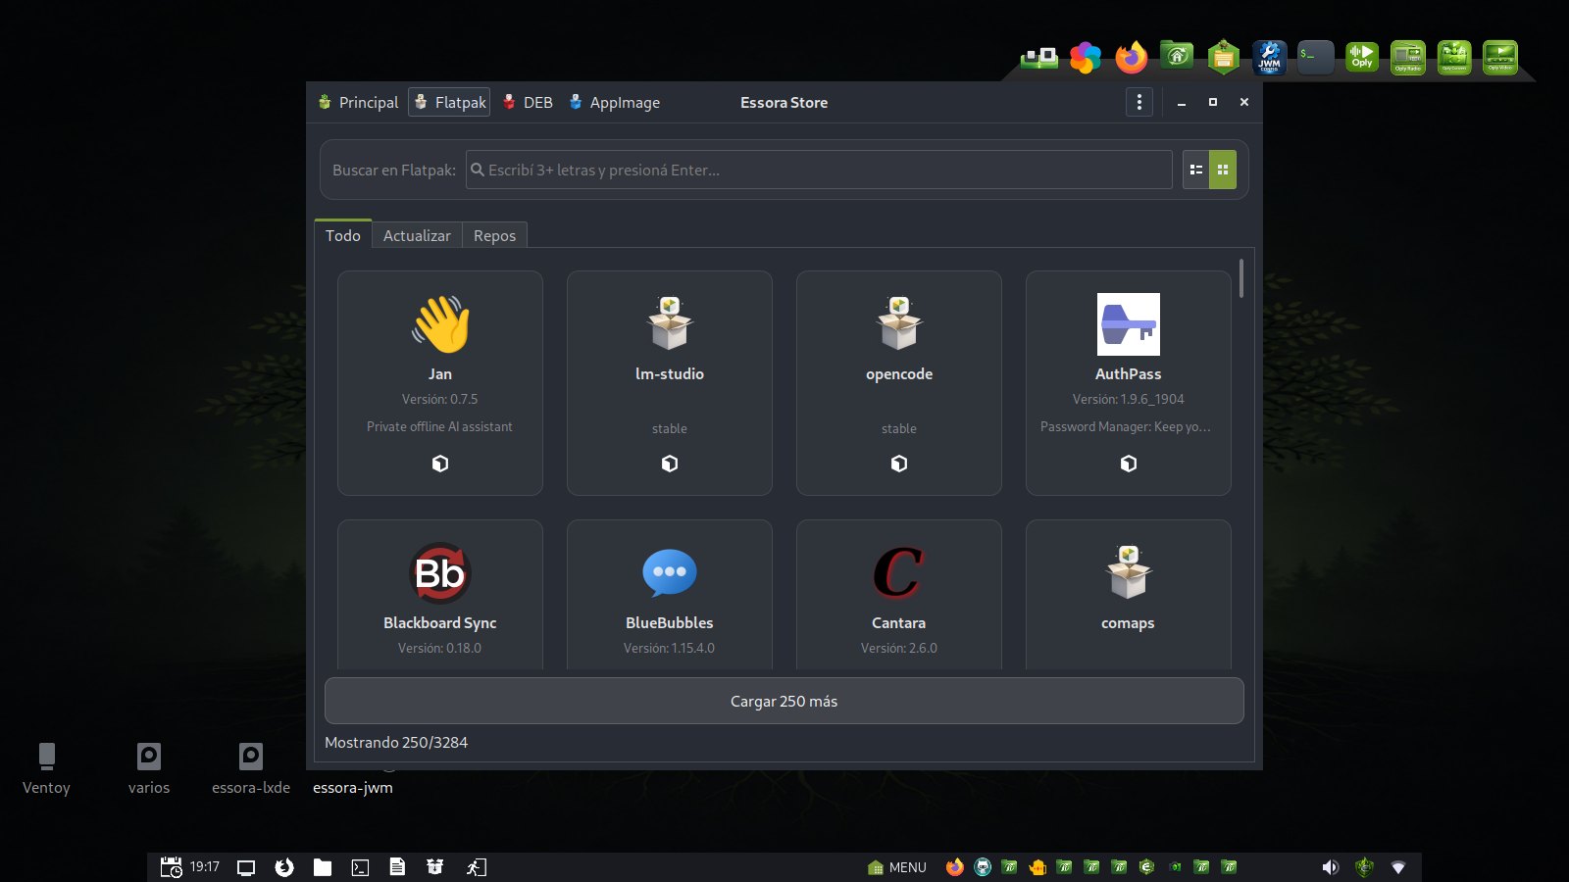Open the home folder in the top dock
Image resolution: width=1569 pixels, height=882 pixels.
(1178, 57)
